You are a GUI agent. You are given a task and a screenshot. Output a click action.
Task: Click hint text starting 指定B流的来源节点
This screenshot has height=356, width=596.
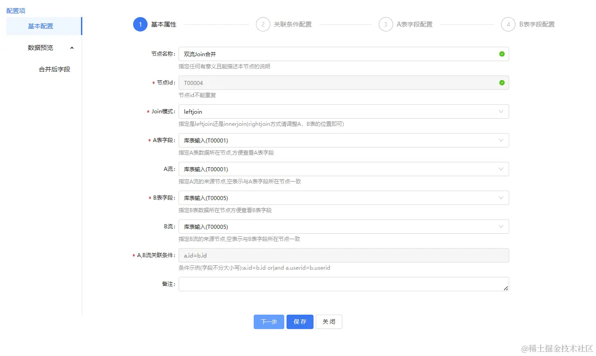[239, 239]
